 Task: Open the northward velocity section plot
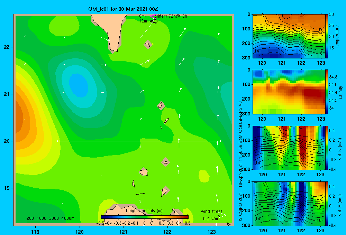[289, 148]
